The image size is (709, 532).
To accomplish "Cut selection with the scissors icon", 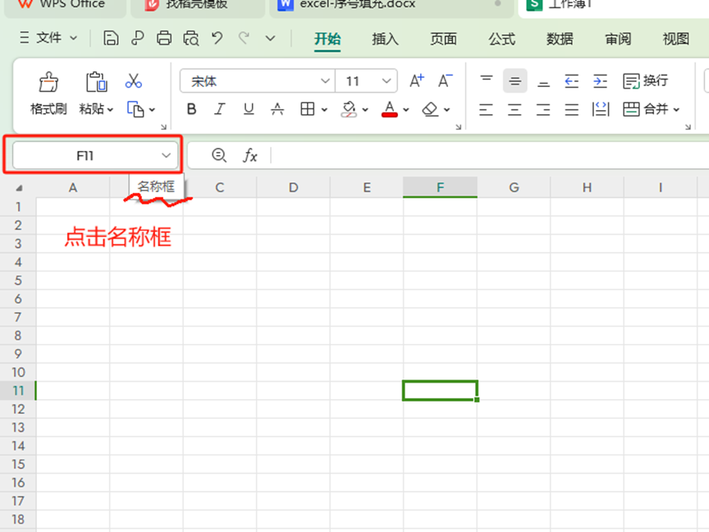I will tap(134, 81).
